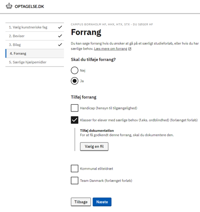The width and height of the screenshot is (200, 212).
Task: Open 'Læs mere om forrang' link
Action: coord(111,49)
